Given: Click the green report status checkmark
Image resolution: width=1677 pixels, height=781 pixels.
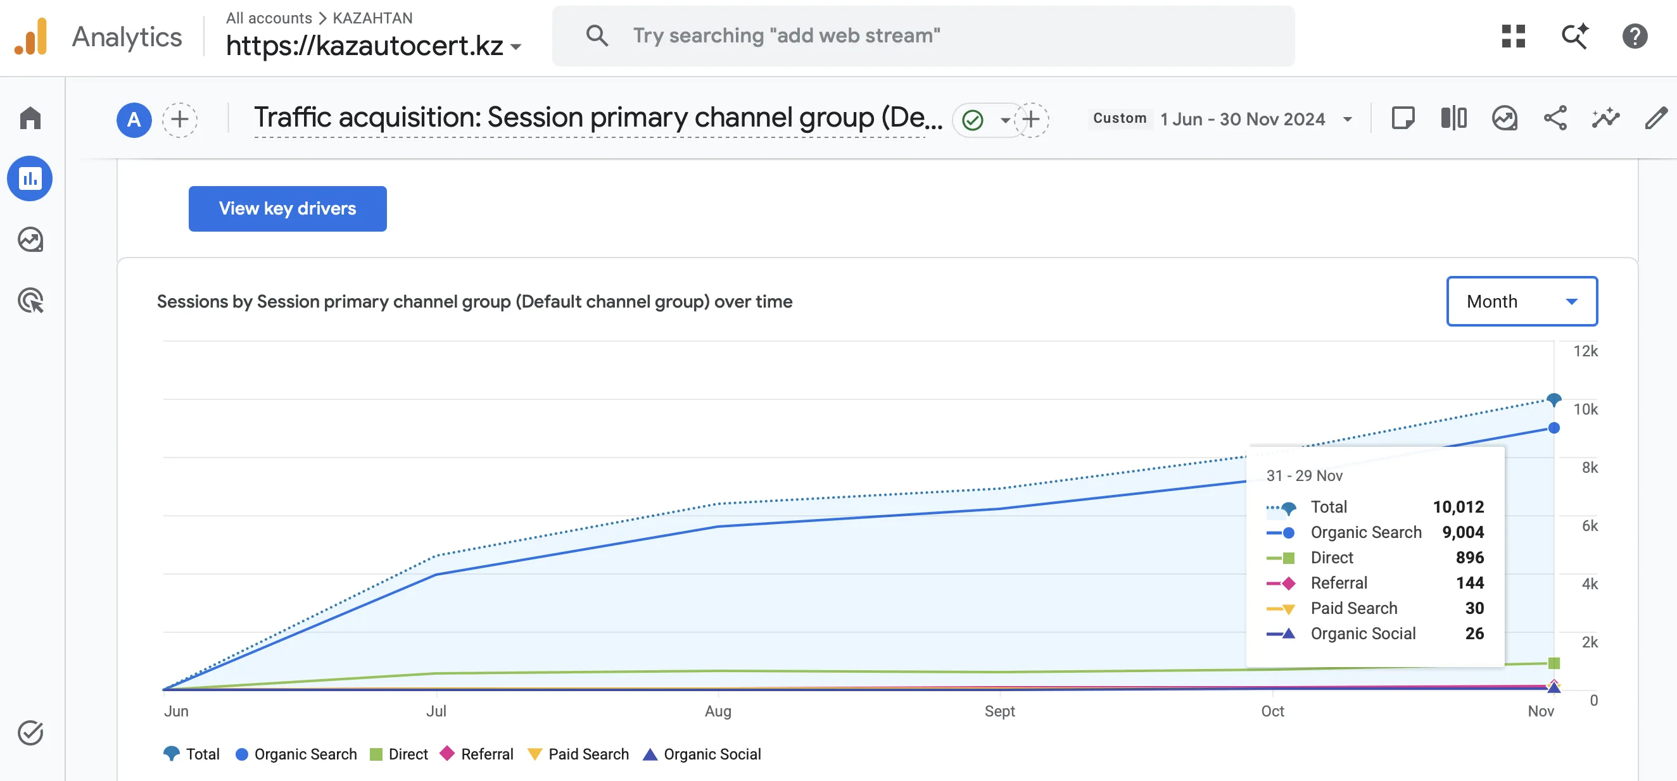Looking at the screenshot, I should [x=973, y=120].
